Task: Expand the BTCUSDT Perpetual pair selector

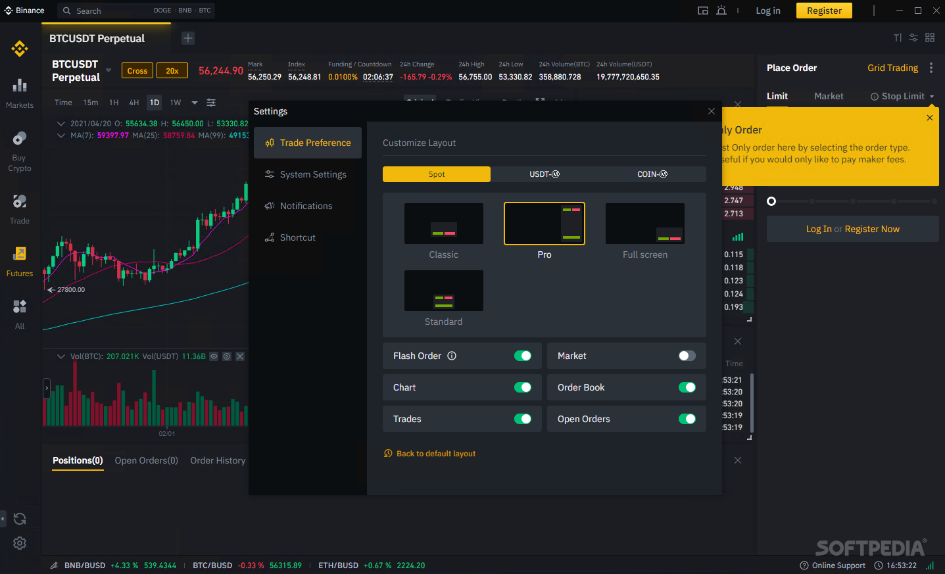Action: [109, 70]
